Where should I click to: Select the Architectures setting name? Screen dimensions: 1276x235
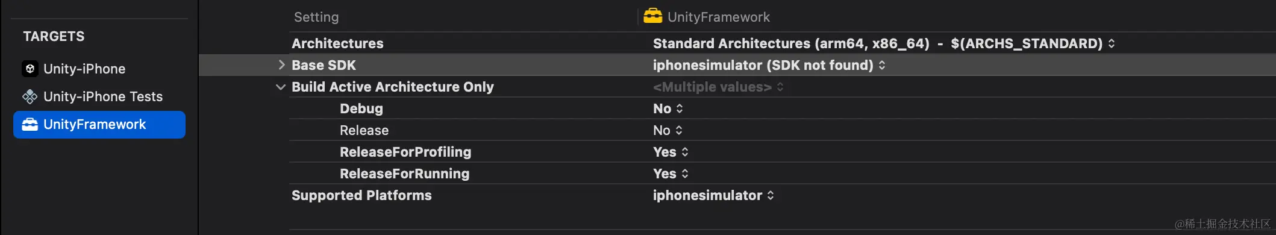pos(337,43)
